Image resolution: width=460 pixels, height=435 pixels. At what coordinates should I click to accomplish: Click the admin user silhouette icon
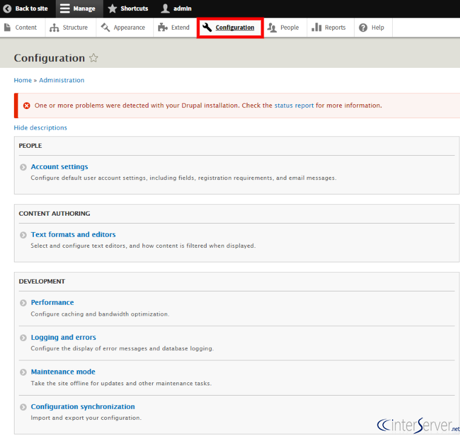(x=165, y=8)
